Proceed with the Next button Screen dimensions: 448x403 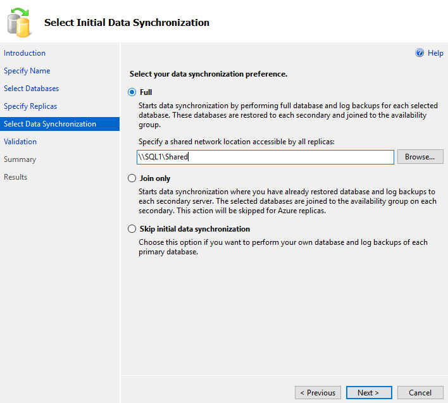pos(369,393)
